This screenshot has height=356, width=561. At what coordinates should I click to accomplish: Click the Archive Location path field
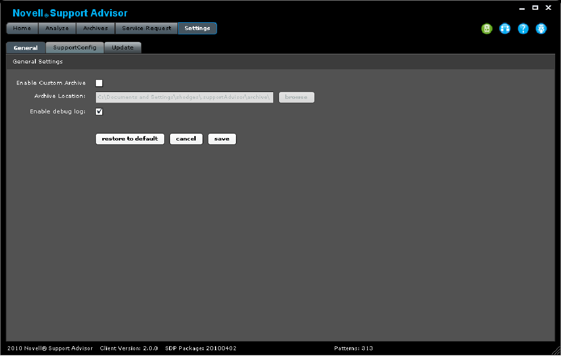pos(184,97)
